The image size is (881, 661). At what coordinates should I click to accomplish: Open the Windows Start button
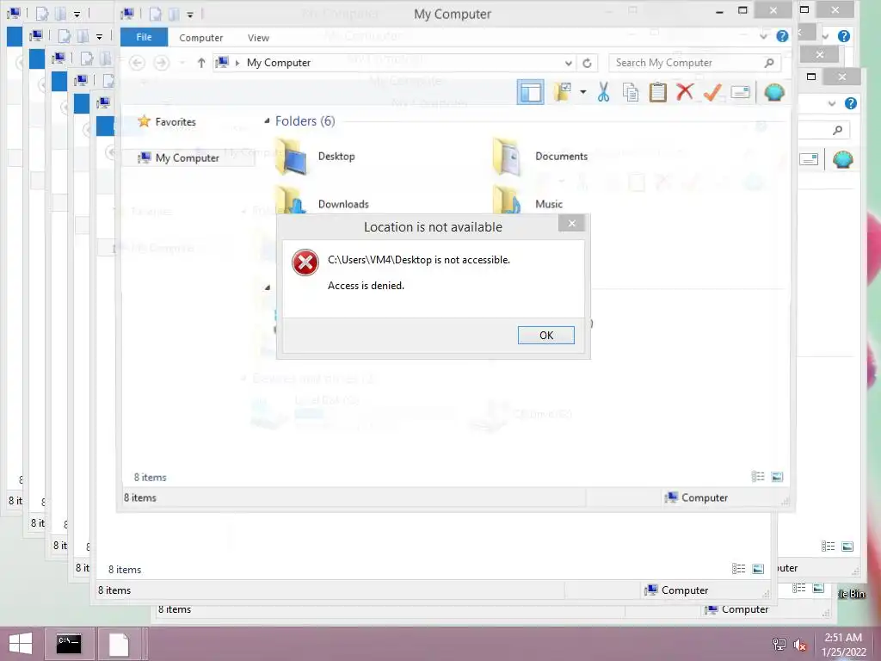pyautogui.click(x=21, y=644)
